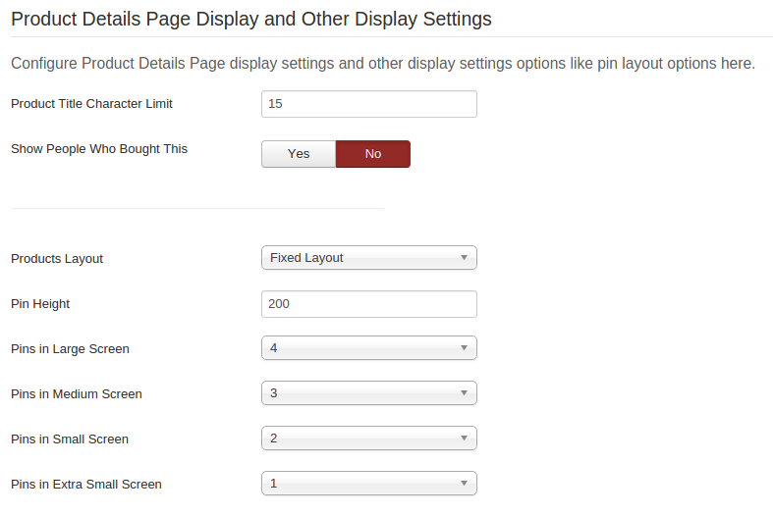Select No for Show People Who Bought This
Image resolution: width=773 pixels, height=516 pixels.
(373, 154)
